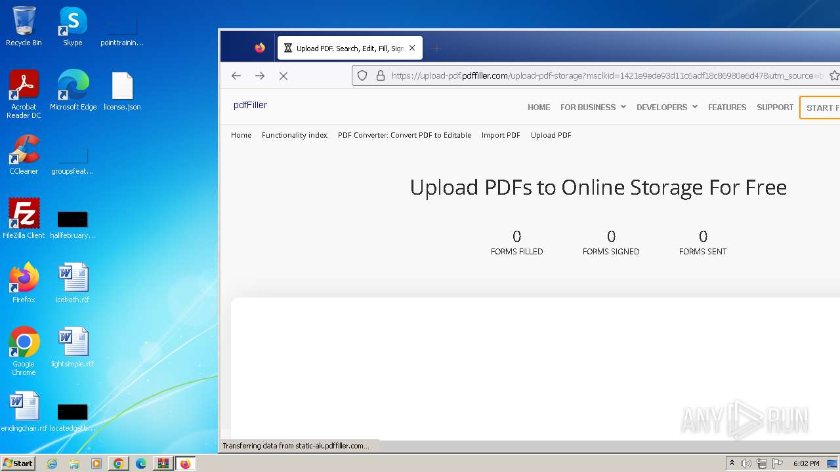Viewport: 840px width, 472px height.
Task: Open the Recycle Bin desktop icon
Action: (24, 26)
